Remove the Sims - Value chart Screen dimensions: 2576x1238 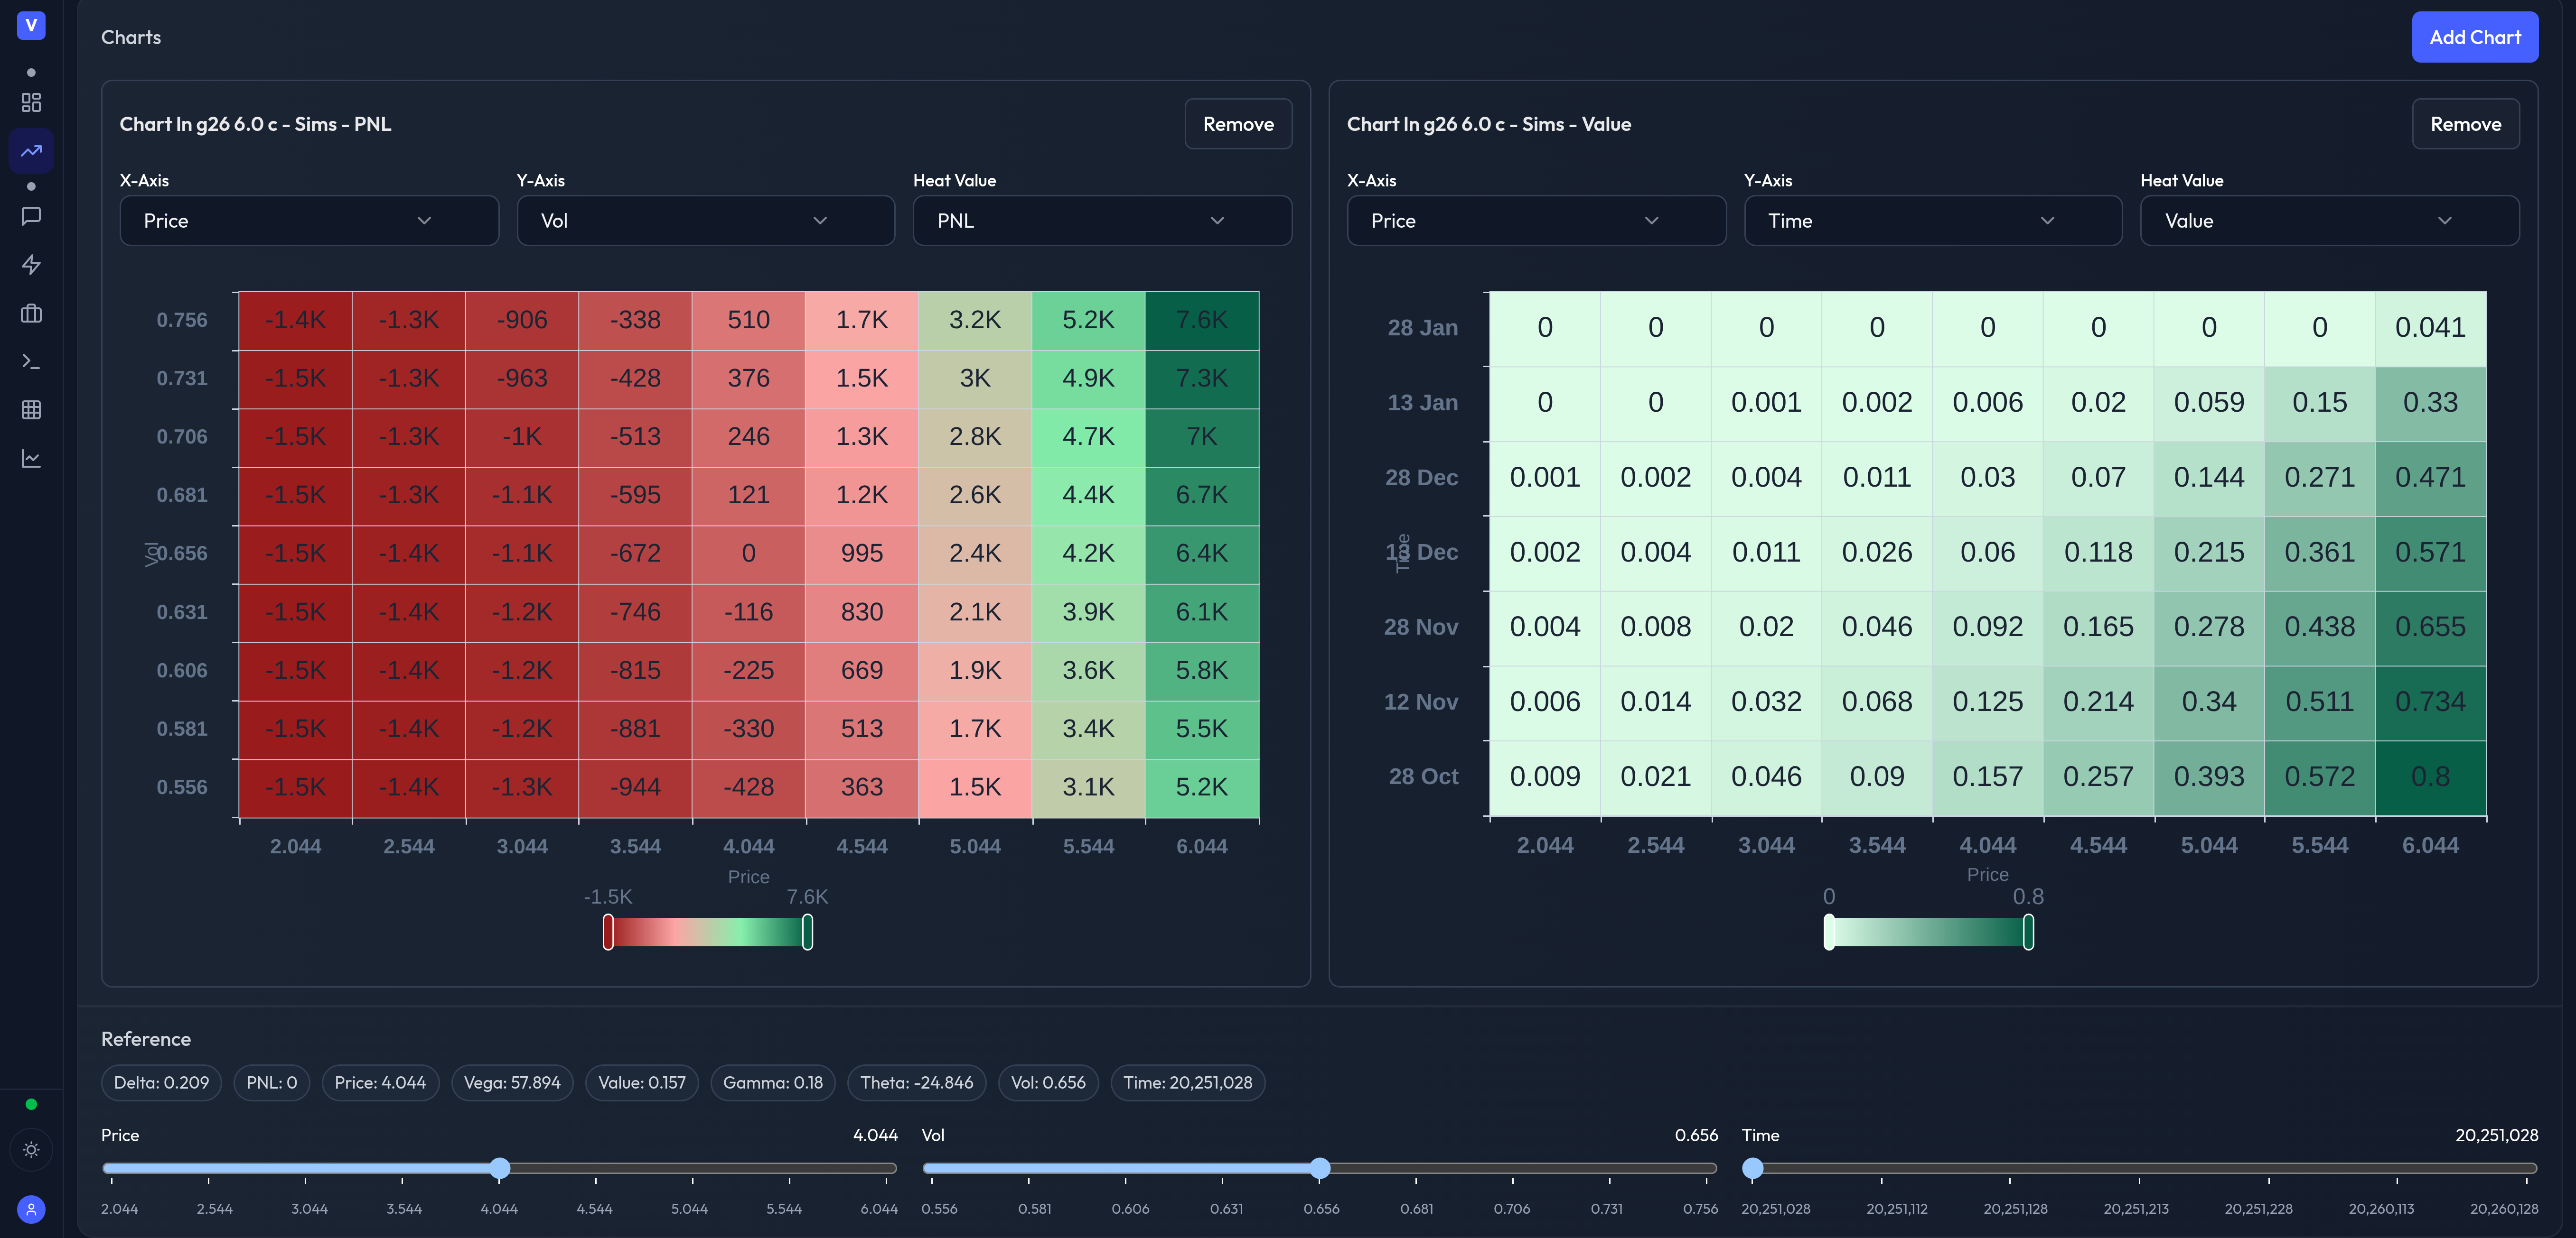tap(2465, 124)
